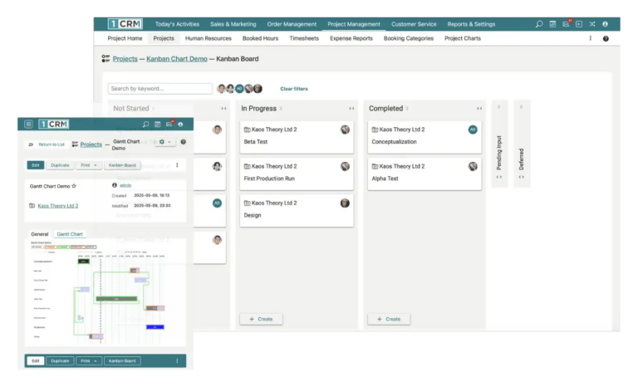Image resolution: width=638 pixels, height=387 pixels.
Task: Click Create button in Completed column
Action: click(389, 319)
